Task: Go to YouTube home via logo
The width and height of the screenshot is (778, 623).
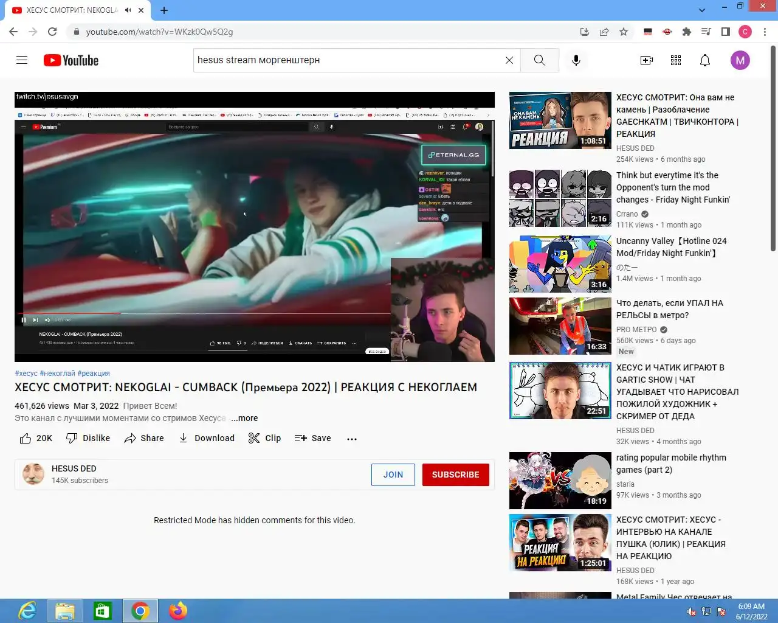Action: pyautogui.click(x=71, y=60)
